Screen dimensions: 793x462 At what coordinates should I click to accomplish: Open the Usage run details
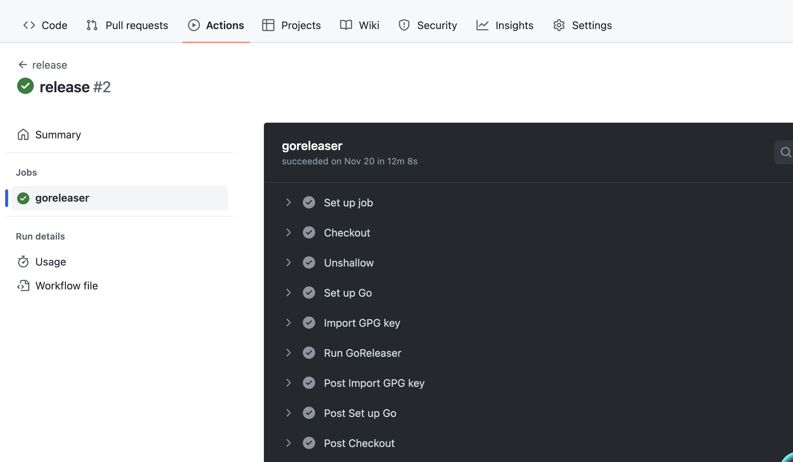pos(119,262)
